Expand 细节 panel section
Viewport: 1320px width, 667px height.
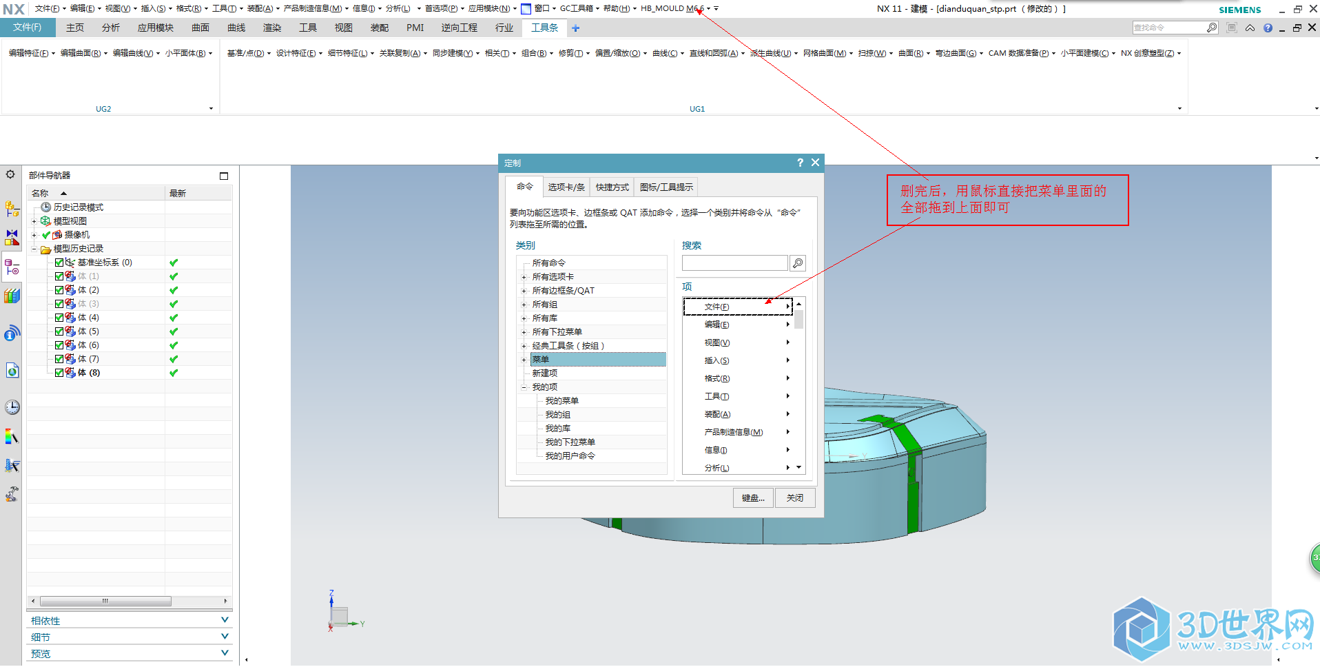click(x=225, y=637)
